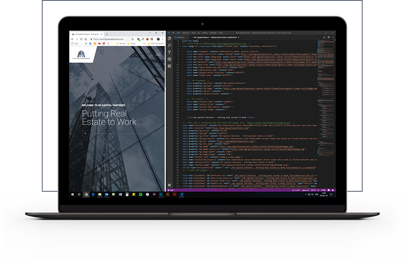Image resolution: width=408 pixels, height=262 pixels.
Task: Close the BG Capital Partners Chrome tab
Action: pyautogui.click(x=101, y=34)
